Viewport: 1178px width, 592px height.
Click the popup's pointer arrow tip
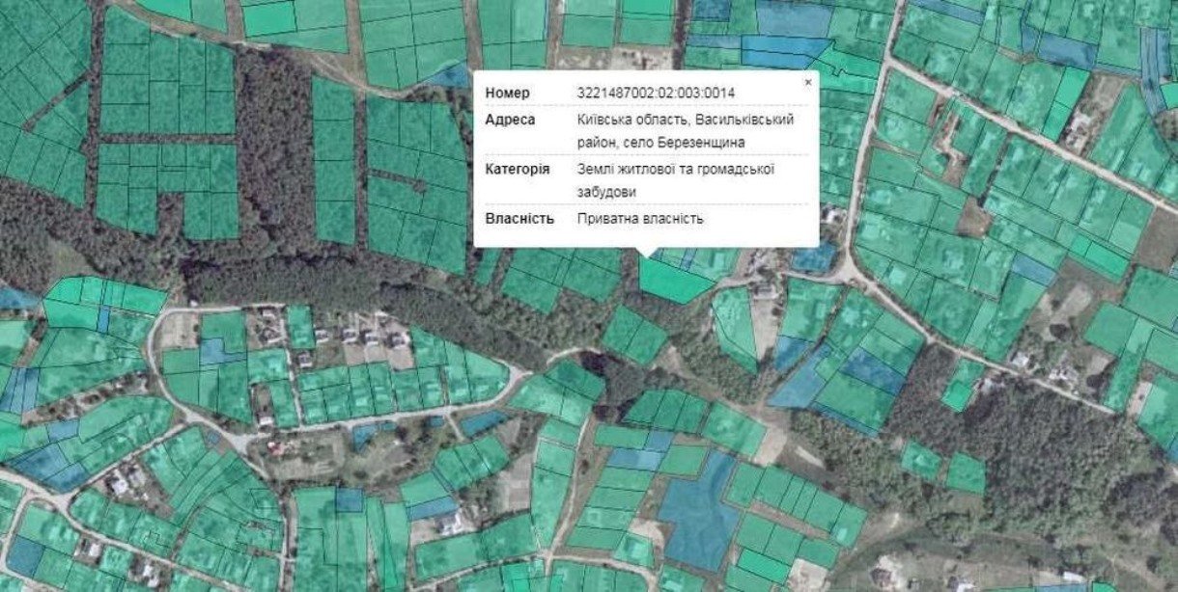coord(647,256)
